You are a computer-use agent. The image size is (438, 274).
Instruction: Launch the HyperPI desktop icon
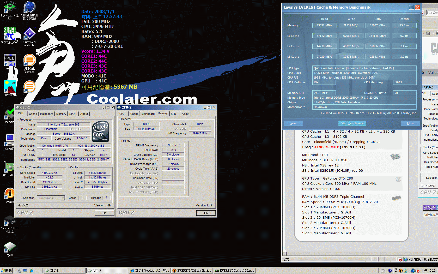click(10, 142)
